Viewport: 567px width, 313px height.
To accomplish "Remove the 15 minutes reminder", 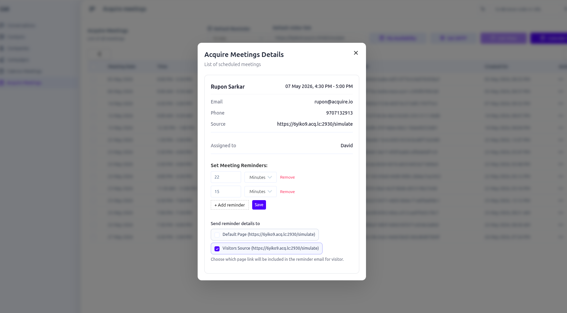I will coord(287,192).
